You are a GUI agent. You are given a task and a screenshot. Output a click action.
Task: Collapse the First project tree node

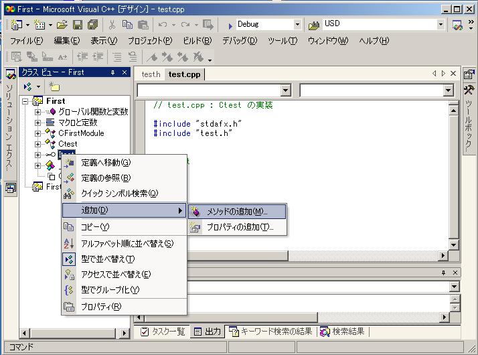(25, 101)
